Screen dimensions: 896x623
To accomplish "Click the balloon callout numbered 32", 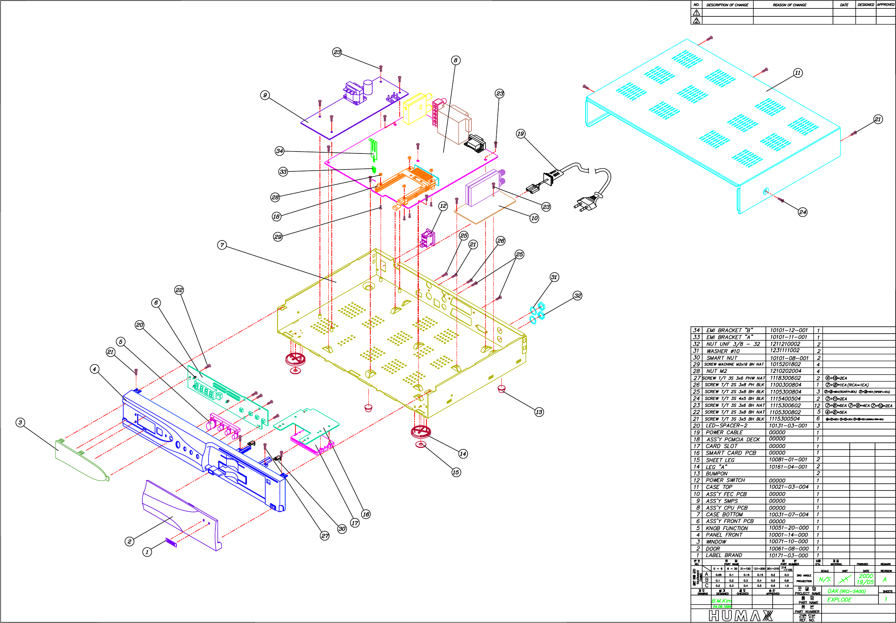I will click(578, 296).
